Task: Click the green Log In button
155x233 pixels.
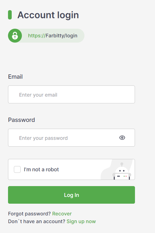Action: 71,195
